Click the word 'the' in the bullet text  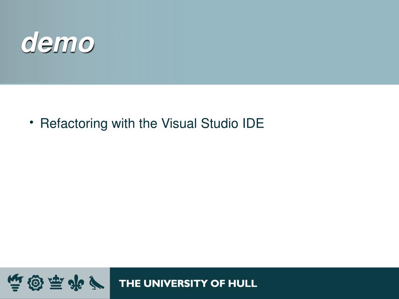pos(148,123)
